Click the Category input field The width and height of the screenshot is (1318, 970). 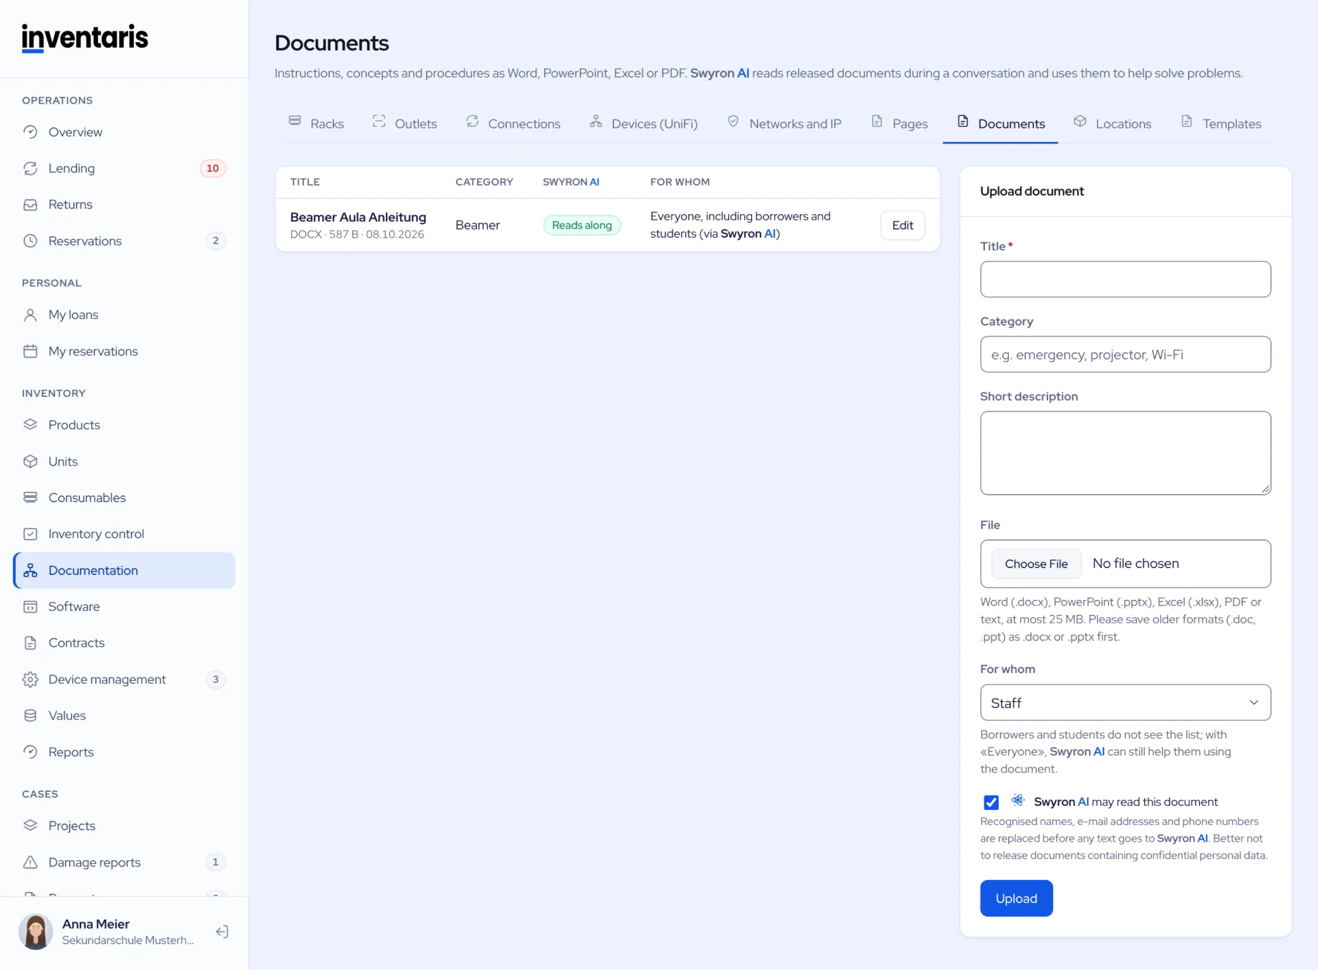click(x=1125, y=354)
